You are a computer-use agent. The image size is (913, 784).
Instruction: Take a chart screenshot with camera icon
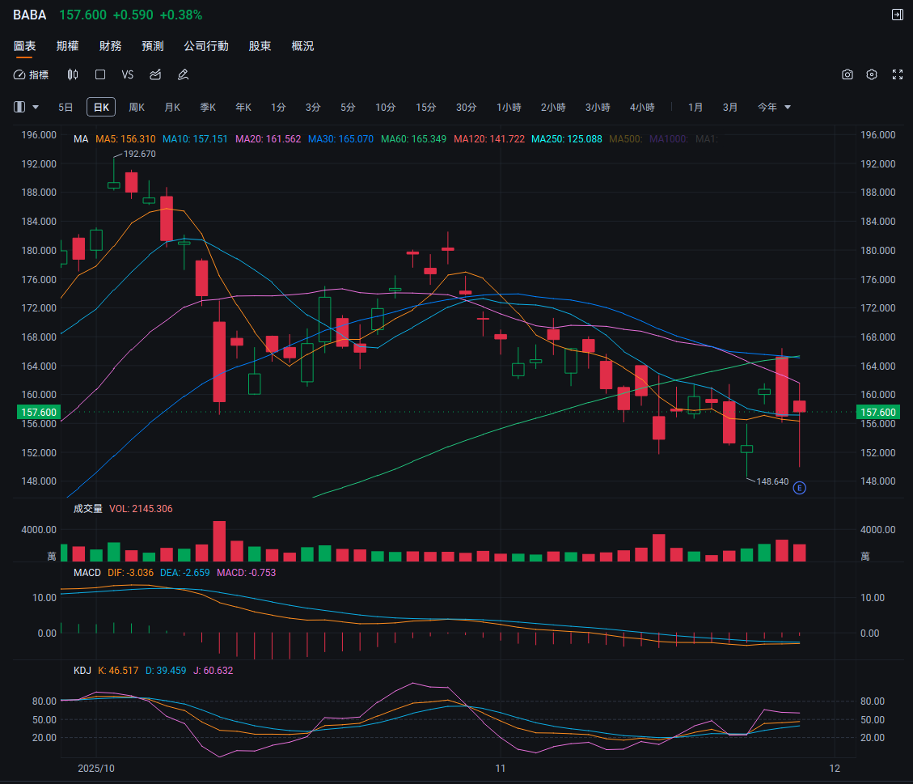pos(847,74)
